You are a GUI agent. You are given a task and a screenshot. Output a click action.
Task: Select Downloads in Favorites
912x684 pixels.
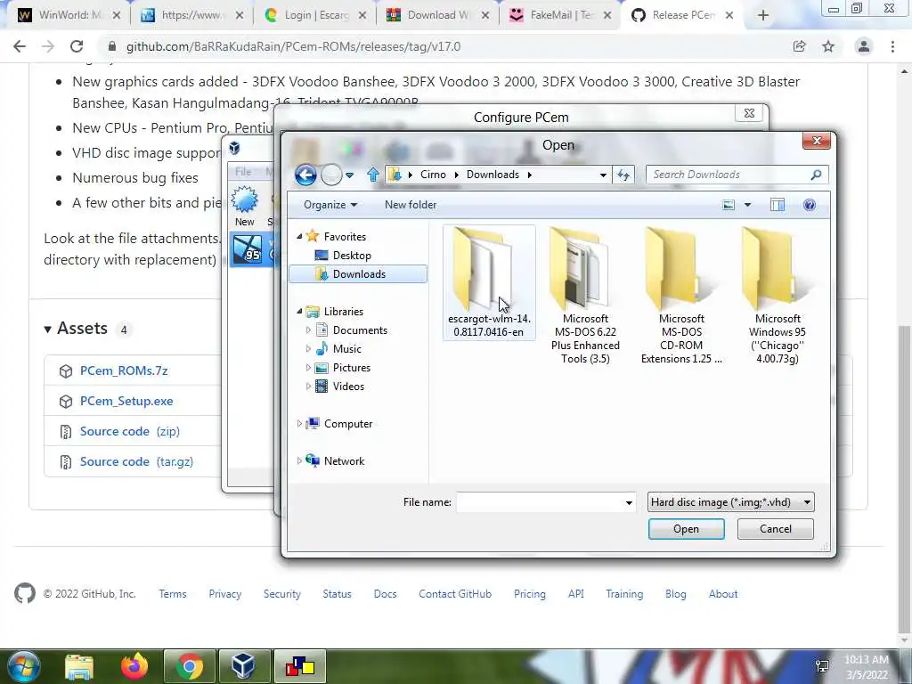point(358,274)
